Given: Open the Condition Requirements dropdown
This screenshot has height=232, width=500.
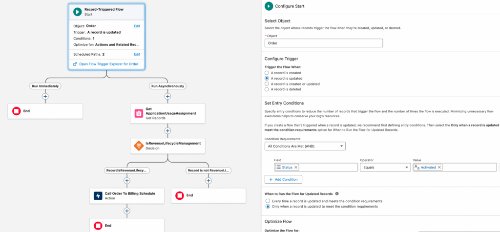Looking at the screenshot, I should click(x=305, y=146).
